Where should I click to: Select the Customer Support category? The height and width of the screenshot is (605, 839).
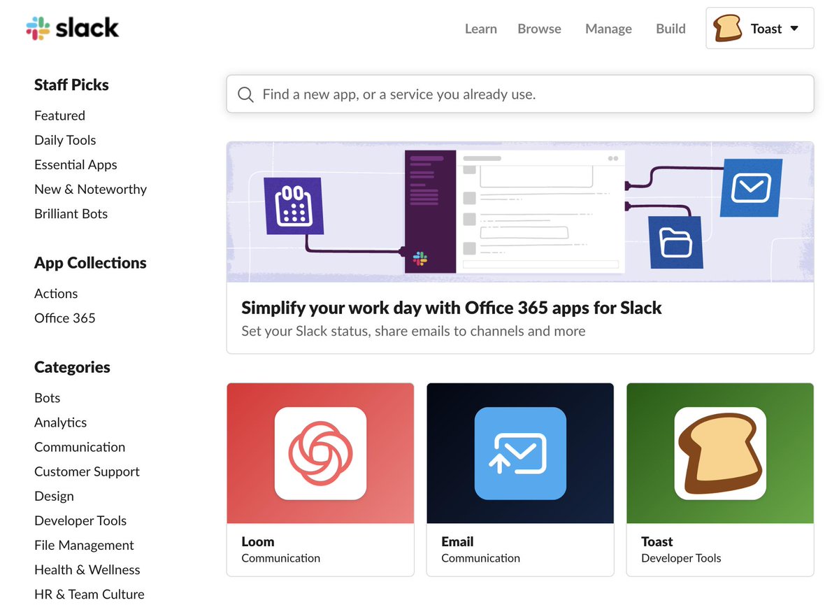pyautogui.click(x=87, y=471)
